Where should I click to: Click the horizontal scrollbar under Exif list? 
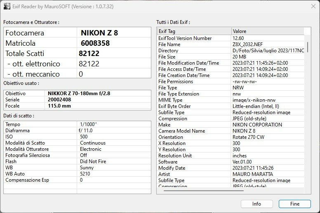(203, 191)
